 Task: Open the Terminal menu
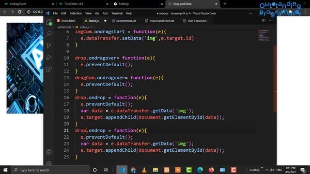117,13
